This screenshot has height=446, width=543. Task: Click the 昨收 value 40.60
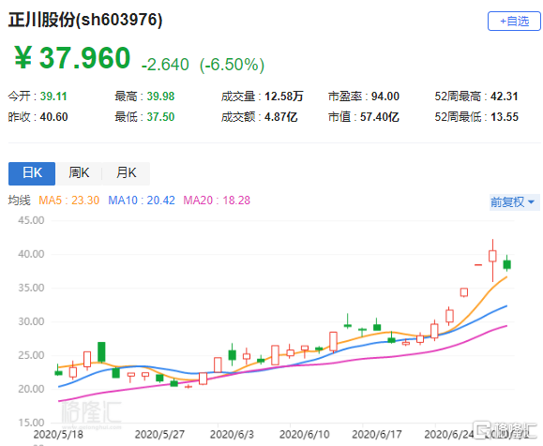tap(53, 117)
